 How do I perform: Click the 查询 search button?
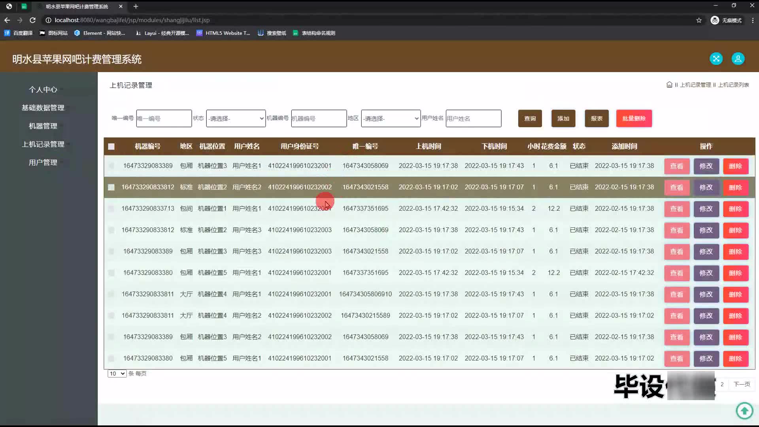(x=530, y=119)
